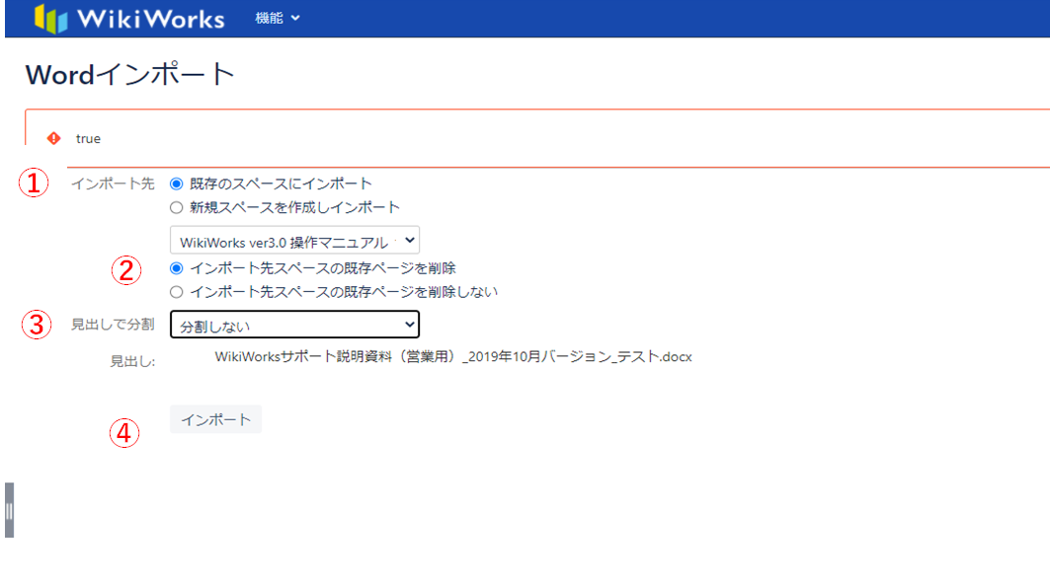Click the WikiWorks logo icon
Image resolution: width=1050 pixels, height=586 pixels.
point(51,19)
